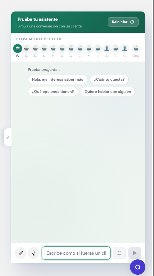The image size is (154, 276).
Task: Select the highlighted green P. stage icon
Action: tap(18, 48)
